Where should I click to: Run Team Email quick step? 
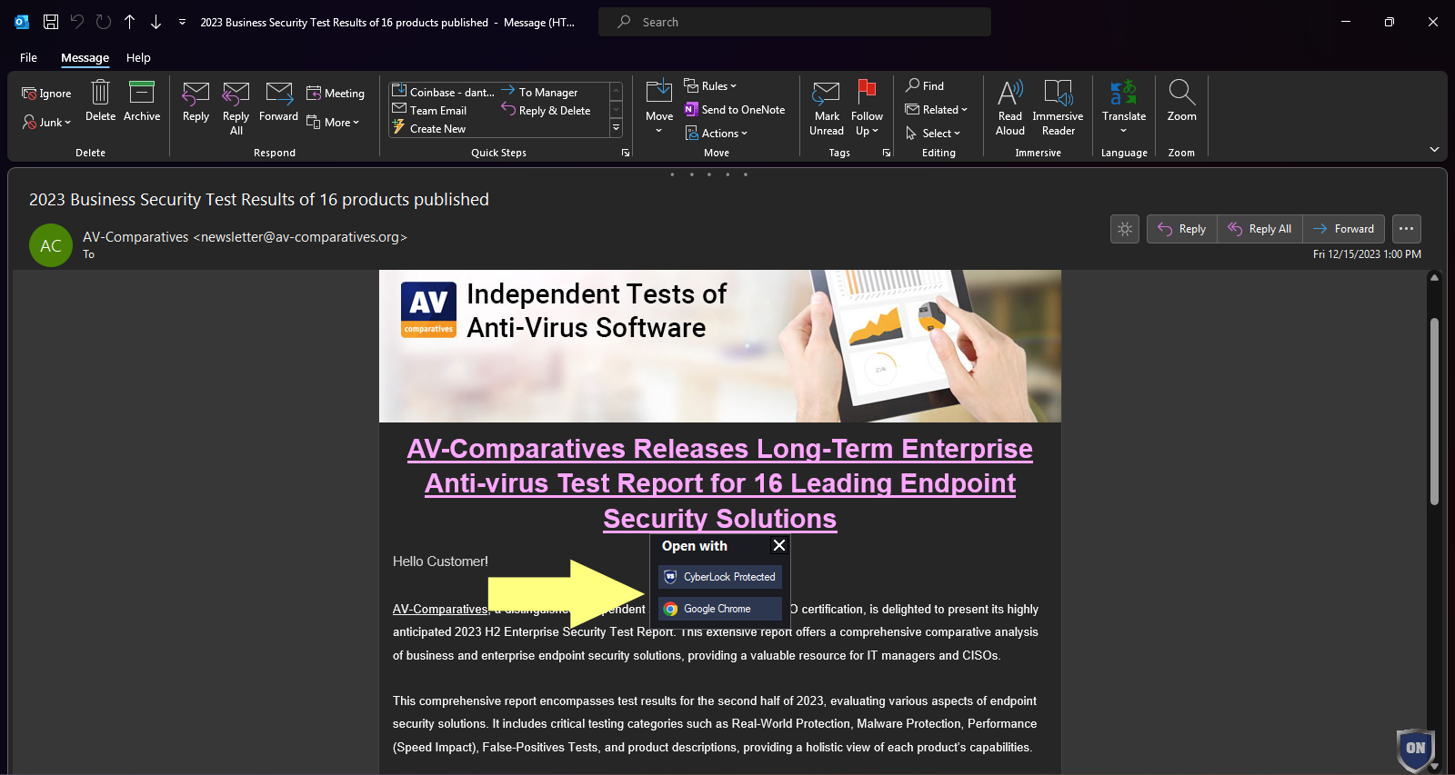[429, 111]
